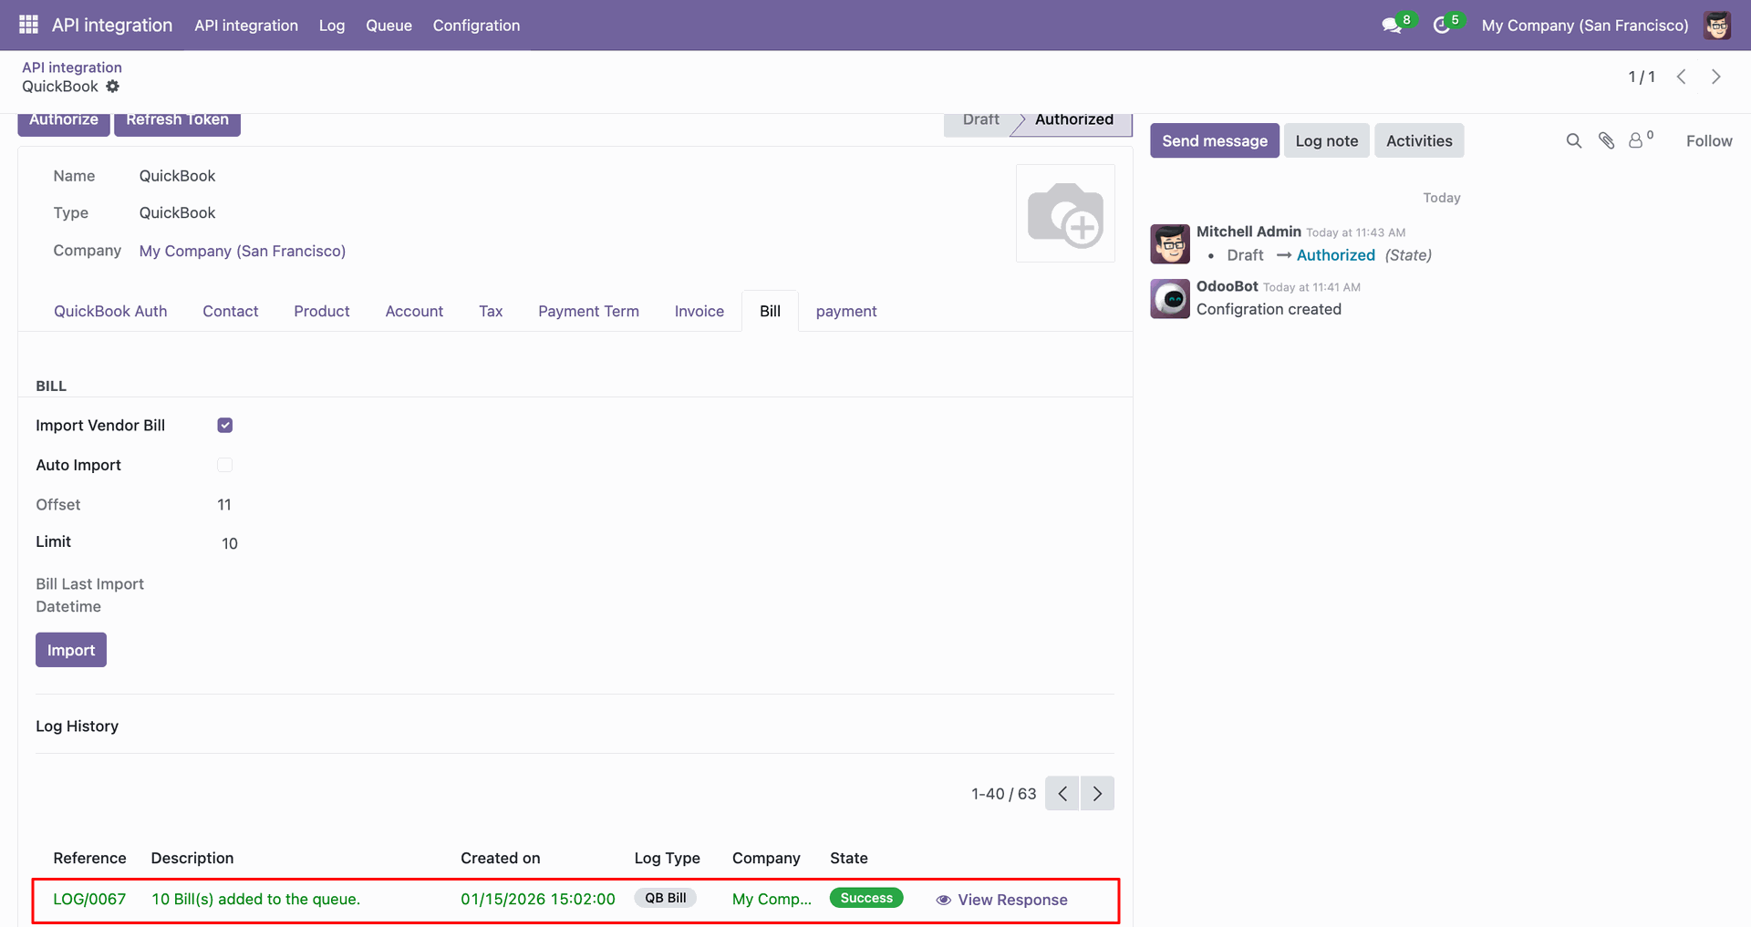
Task: Go to previous record with left chevron
Action: click(1682, 77)
